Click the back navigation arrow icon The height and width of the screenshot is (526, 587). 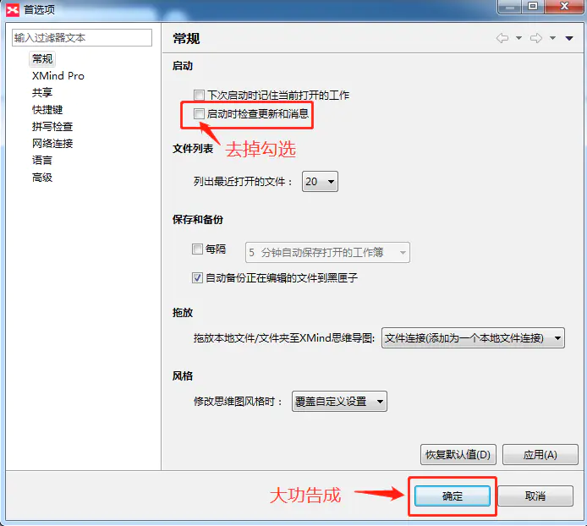click(502, 38)
